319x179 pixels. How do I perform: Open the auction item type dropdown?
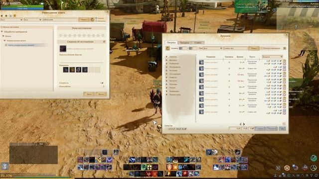pyautogui.click(x=213, y=48)
